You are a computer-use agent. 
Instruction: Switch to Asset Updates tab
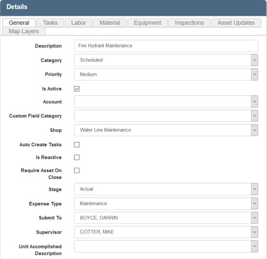(236, 23)
